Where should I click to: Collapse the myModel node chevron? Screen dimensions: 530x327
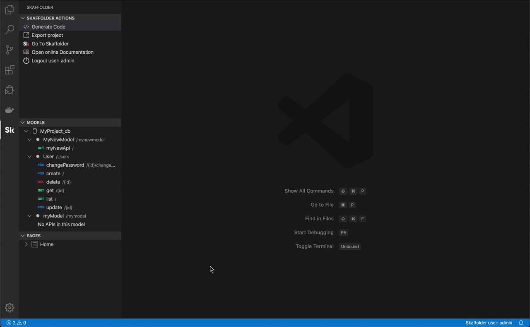[29, 216]
